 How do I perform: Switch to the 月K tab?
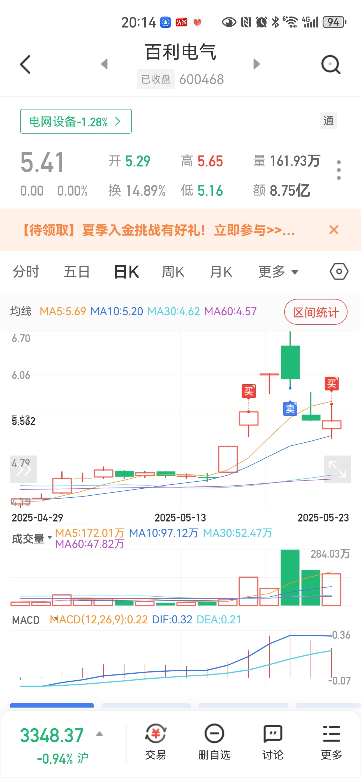tap(221, 271)
